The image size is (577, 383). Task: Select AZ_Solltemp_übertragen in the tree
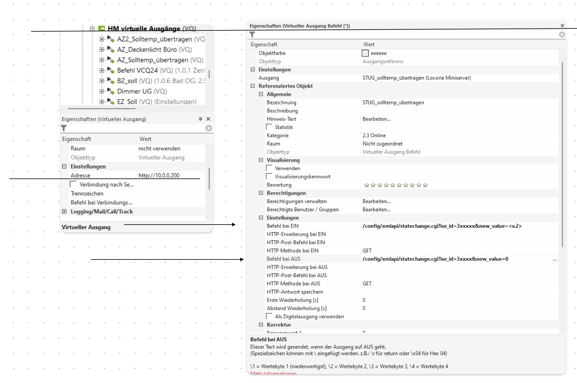pyautogui.click(x=152, y=60)
